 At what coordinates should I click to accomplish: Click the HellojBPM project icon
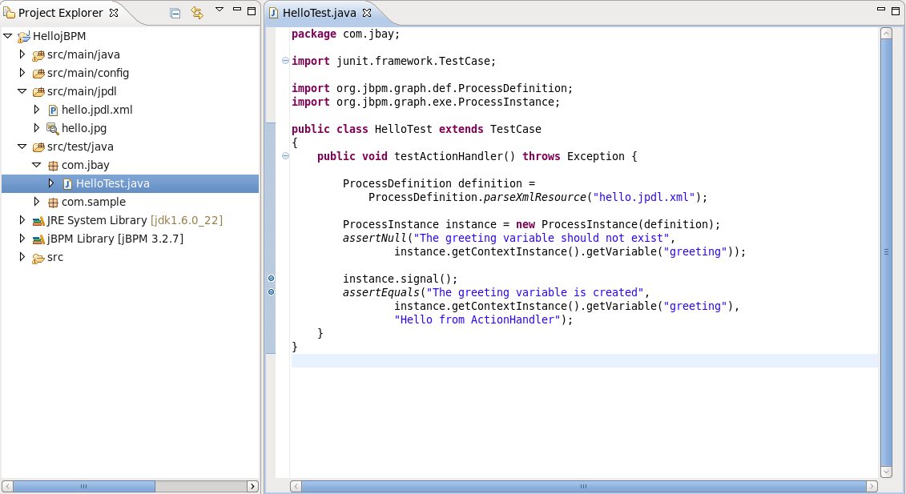coord(24,36)
